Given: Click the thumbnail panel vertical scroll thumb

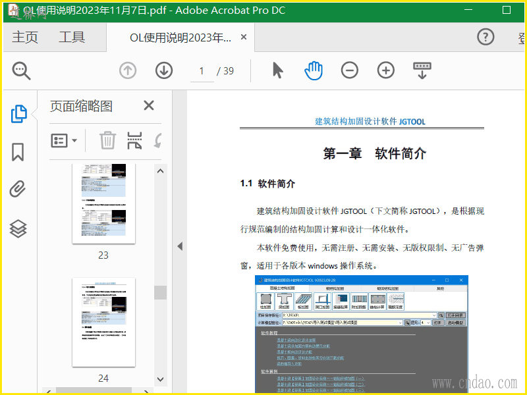Looking at the screenshot, I should (161, 292).
